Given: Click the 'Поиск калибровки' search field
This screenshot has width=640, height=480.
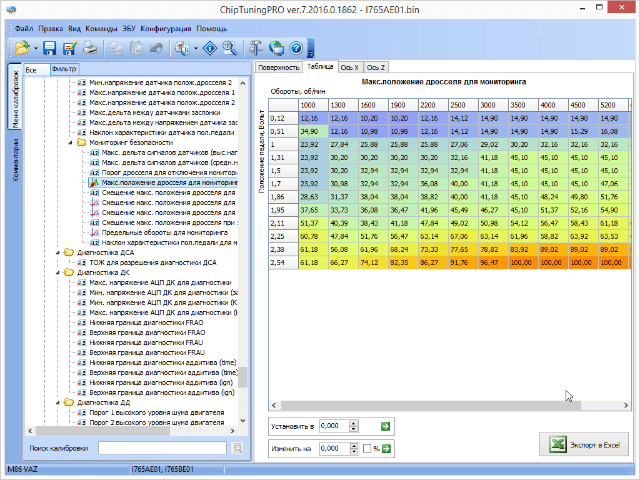Looking at the screenshot, I should [162, 447].
